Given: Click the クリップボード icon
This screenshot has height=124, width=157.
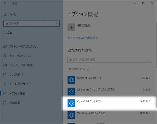Looking at the screenshot, I should click(5, 75).
